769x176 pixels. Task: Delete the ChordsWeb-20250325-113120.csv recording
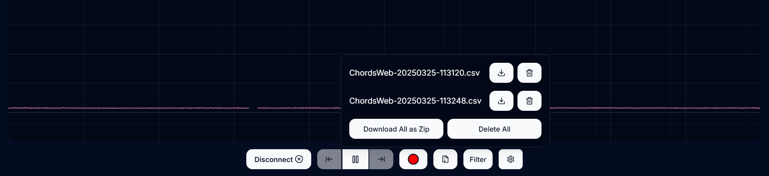[529, 73]
